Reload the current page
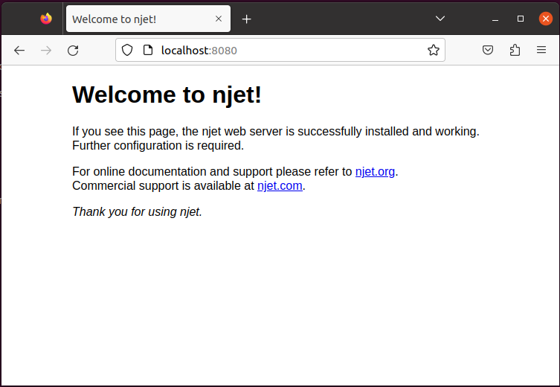 click(73, 51)
